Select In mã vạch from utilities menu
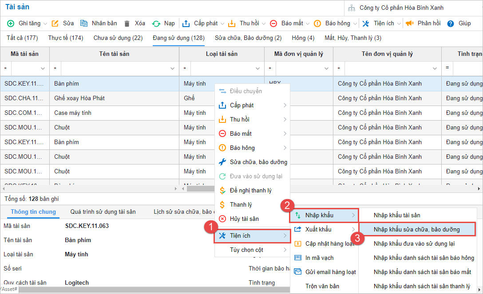 pyautogui.click(x=319, y=258)
